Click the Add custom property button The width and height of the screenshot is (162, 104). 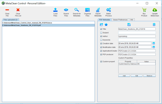[124, 76]
